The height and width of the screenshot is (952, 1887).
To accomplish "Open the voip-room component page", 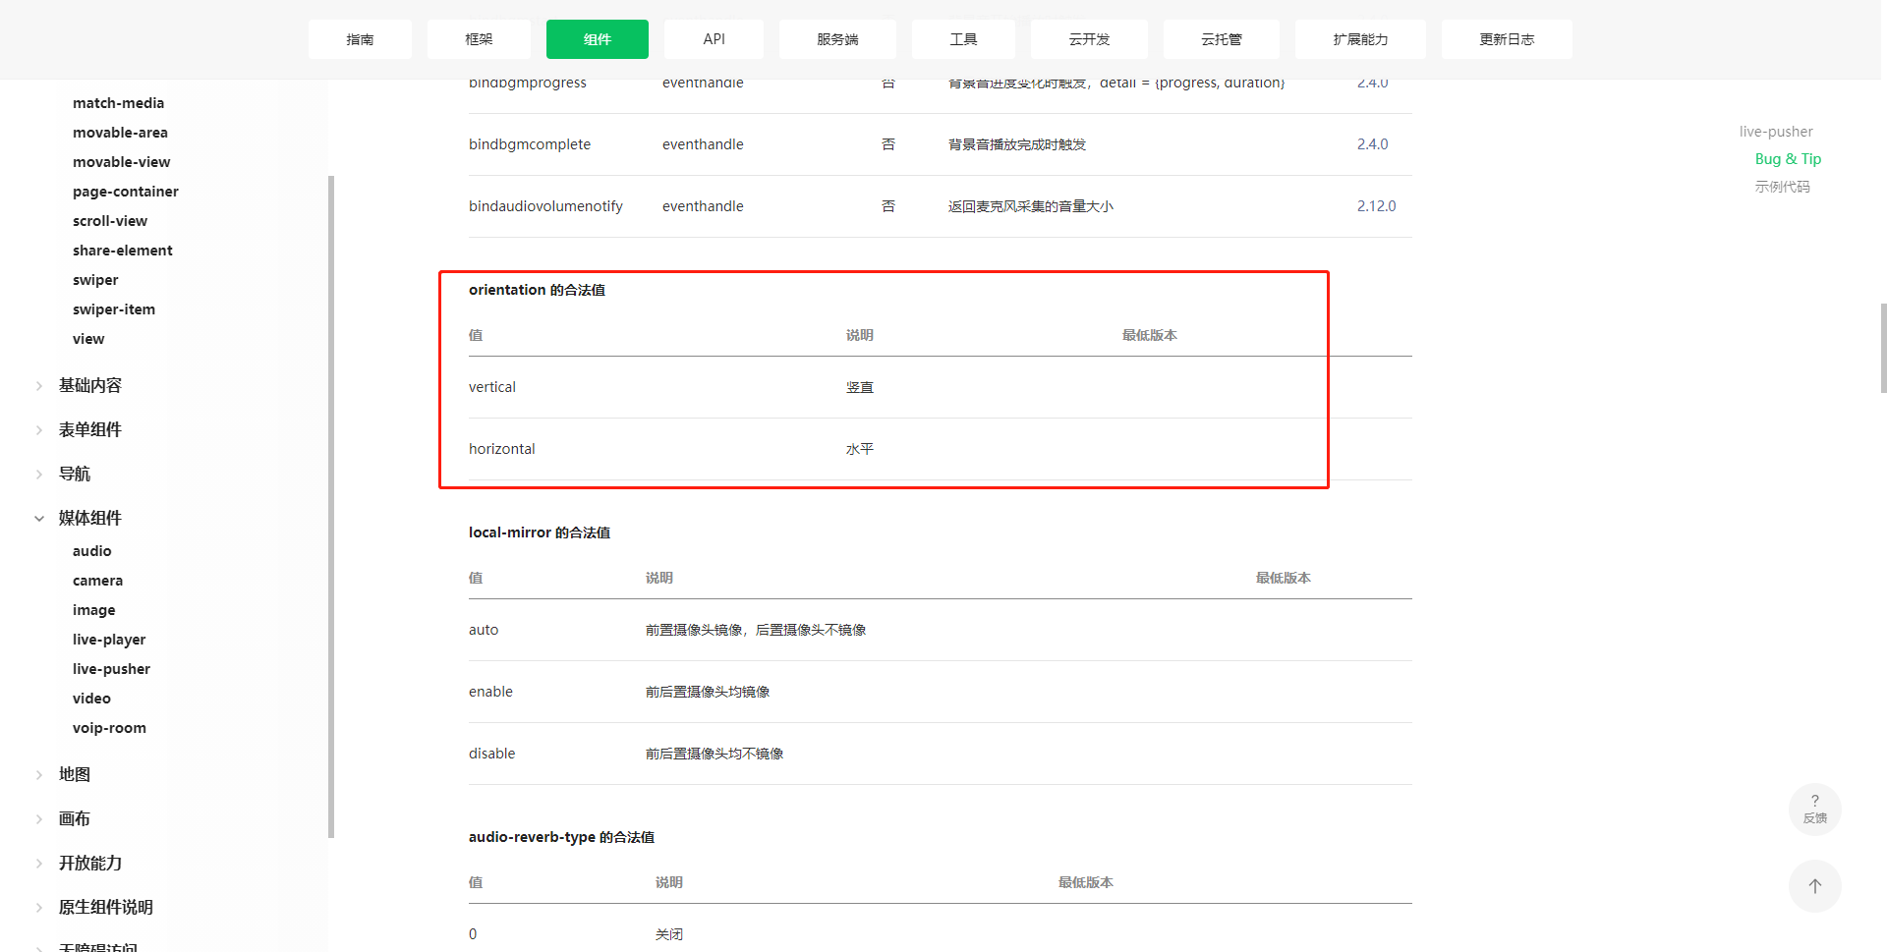I will (109, 728).
